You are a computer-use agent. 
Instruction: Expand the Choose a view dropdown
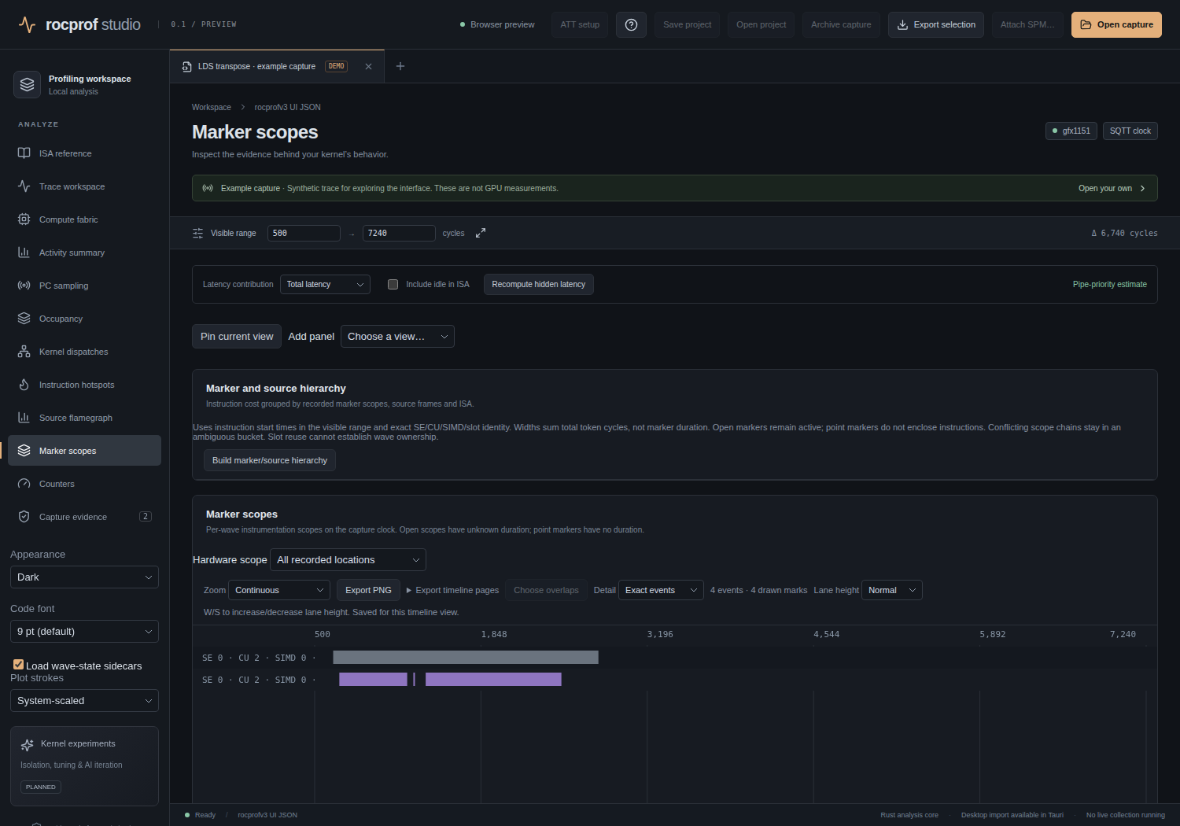click(397, 337)
